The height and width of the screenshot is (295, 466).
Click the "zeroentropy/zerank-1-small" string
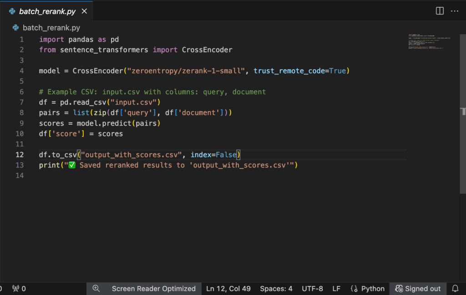coord(186,71)
